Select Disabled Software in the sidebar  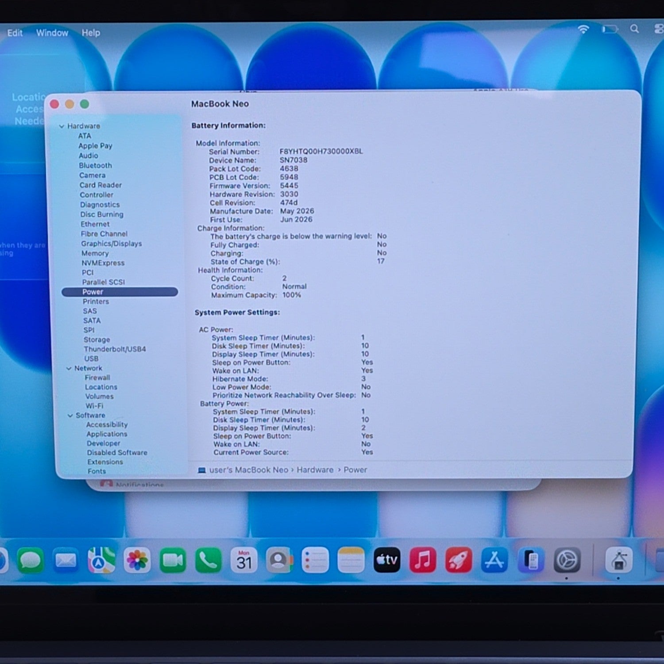coord(117,452)
